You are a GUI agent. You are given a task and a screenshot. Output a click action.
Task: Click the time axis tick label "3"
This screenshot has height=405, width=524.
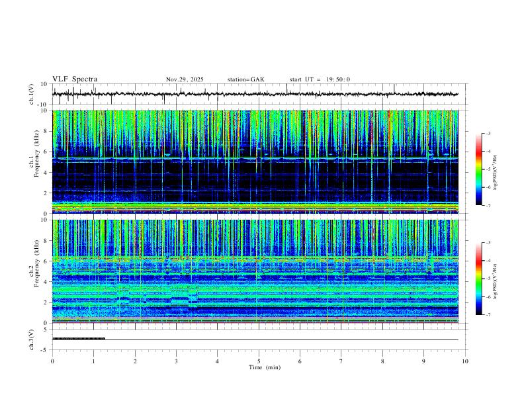pyautogui.click(x=176, y=361)
